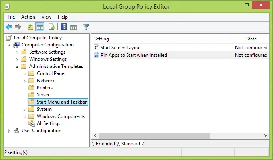Select Start Screen Layout setting
This screenshot has width=273, height=160.
pos(121,48)
